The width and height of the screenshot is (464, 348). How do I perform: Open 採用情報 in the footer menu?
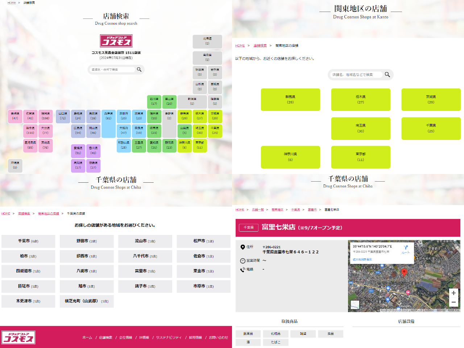tap(195, 337)
